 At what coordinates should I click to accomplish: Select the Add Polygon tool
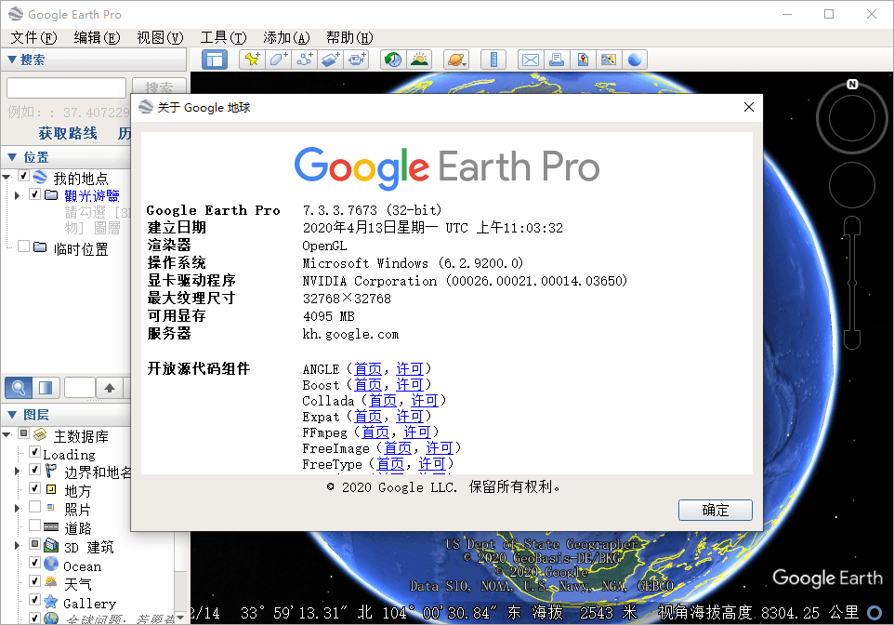coord(278,60)
